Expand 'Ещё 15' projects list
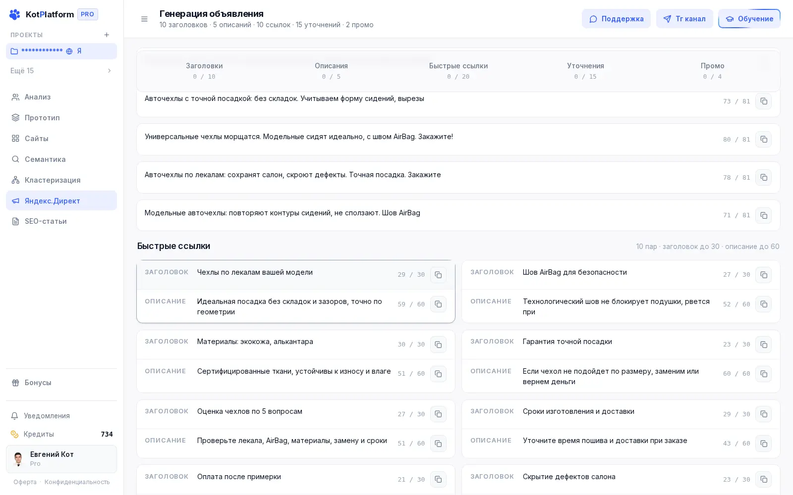This screenshot has width=793, height=495. pos(61,71)
